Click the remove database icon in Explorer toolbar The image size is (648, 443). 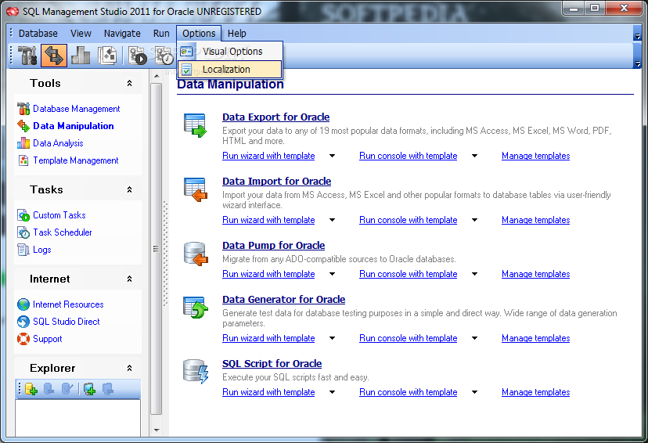[x=49, y=389]
